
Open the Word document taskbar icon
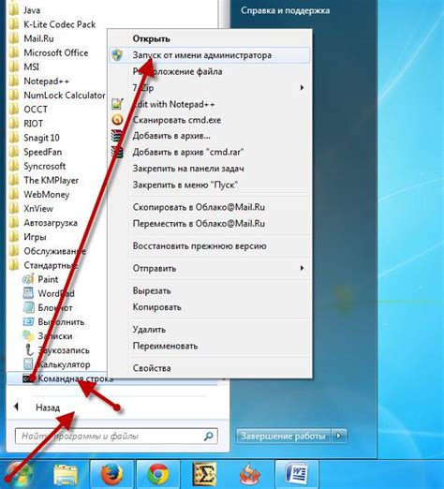297,474
